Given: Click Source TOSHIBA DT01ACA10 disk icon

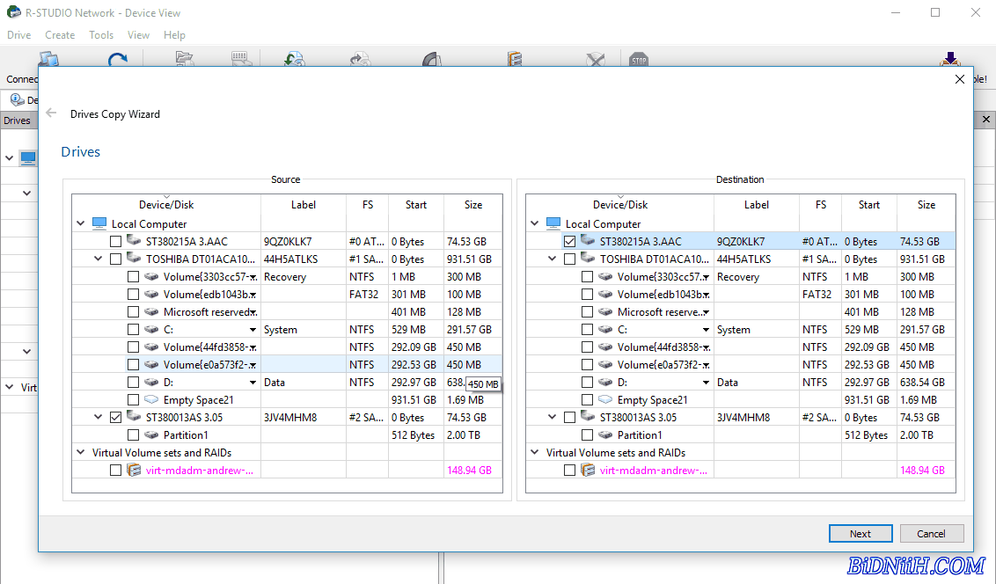Looking at the screenshot, I should tap(134, 259).
